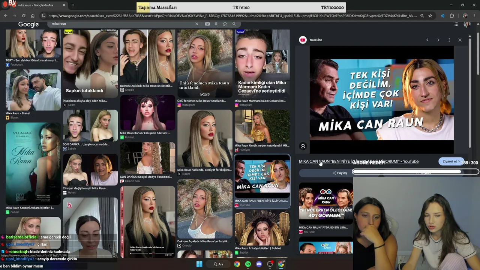The image size is (480, 270).
Task: View site information icon beside the URL
Action: 43,16
